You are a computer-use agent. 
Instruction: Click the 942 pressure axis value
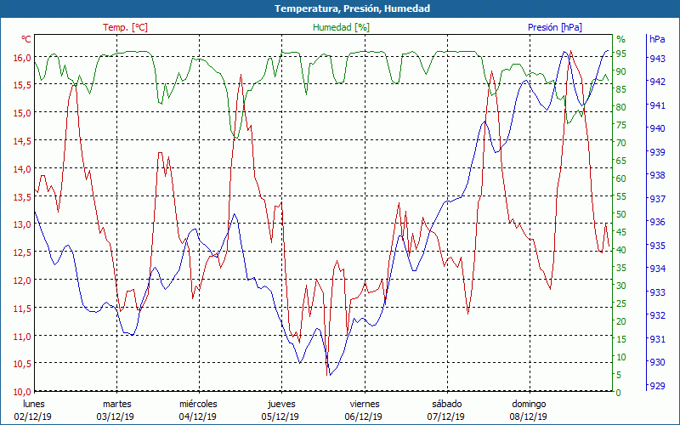click(x=657, y=82)
